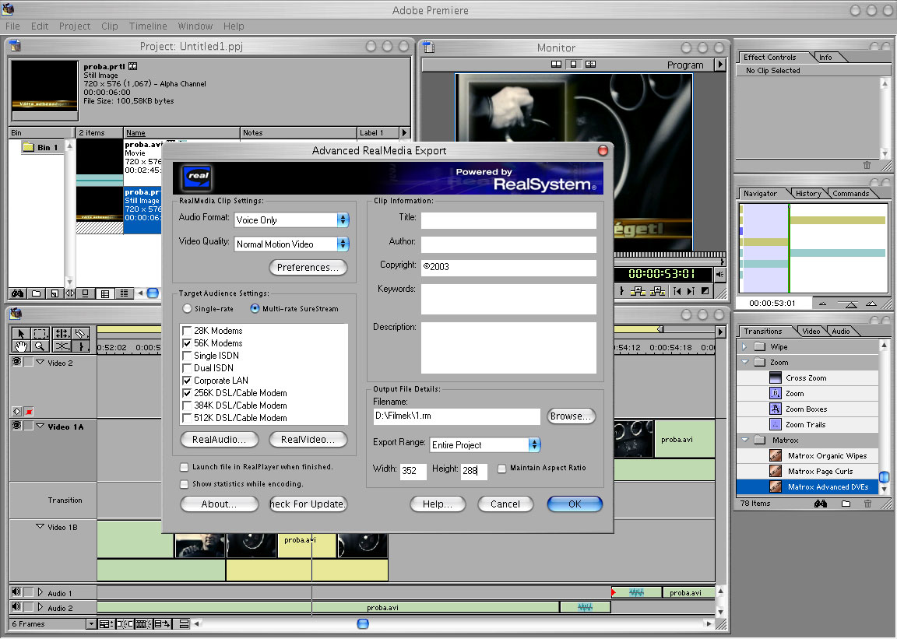Switch to the Commands tab
This screenshot has width=897, height=639.
pyautogui.click(x=850, y=193)
